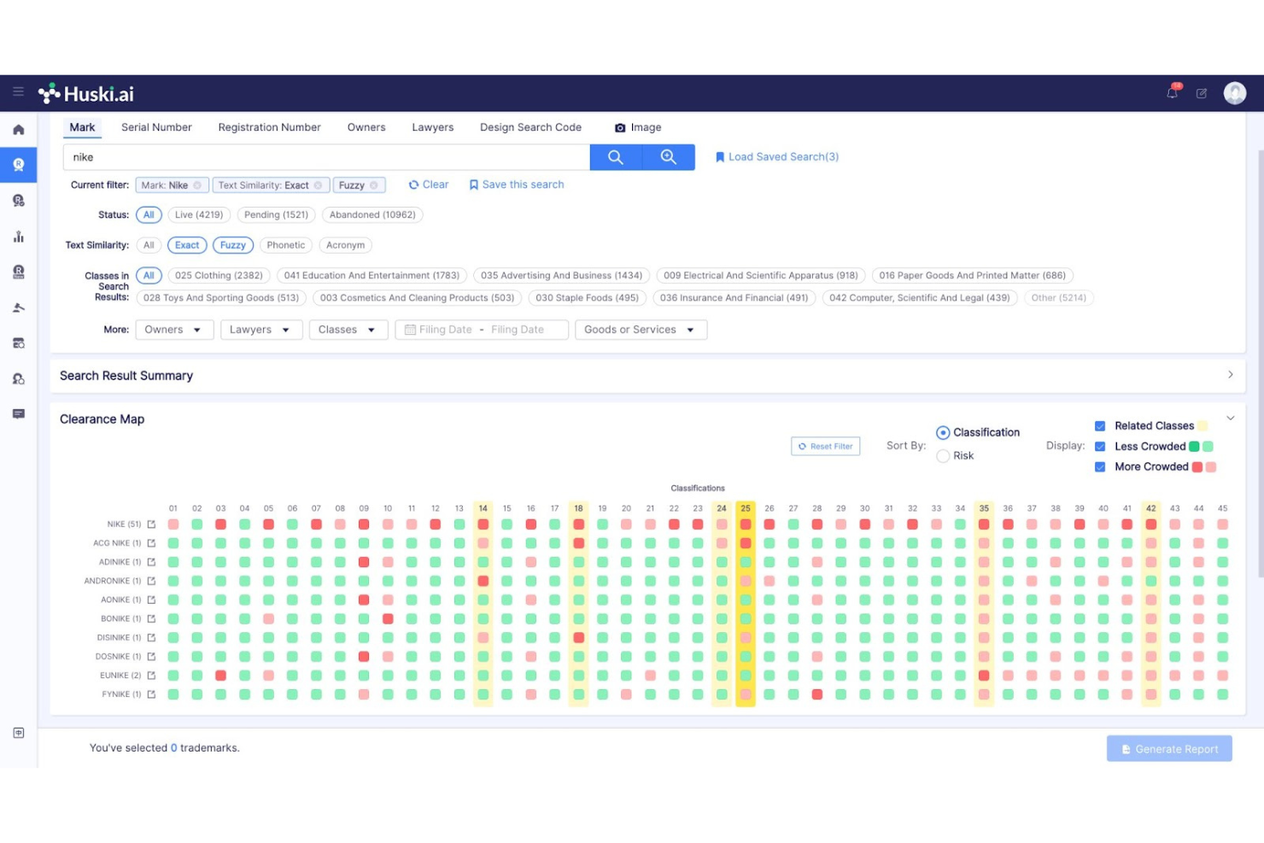The image size is (1264, 843).
Task: Open the Owners dropdown
Action: point(174,330)
